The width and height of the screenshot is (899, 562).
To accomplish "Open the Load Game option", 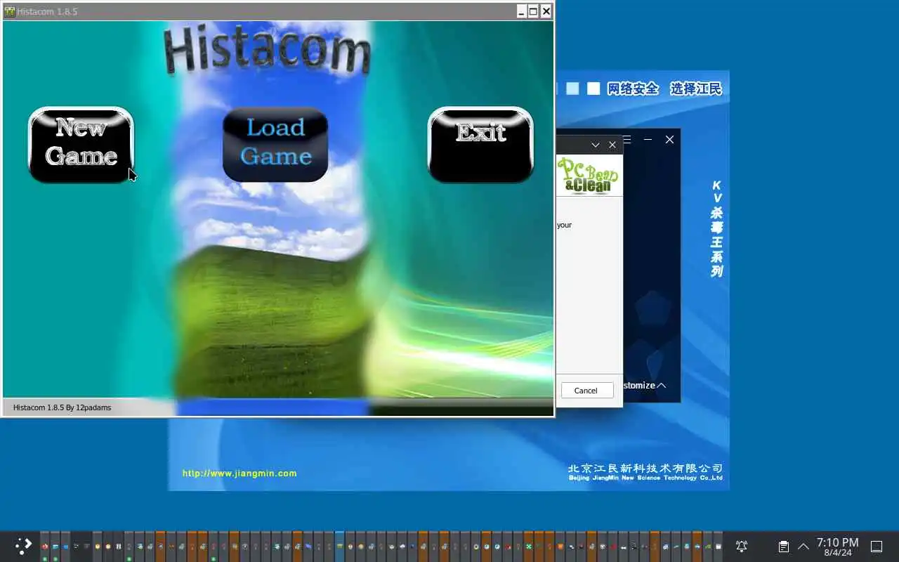I will coord(275,145).
